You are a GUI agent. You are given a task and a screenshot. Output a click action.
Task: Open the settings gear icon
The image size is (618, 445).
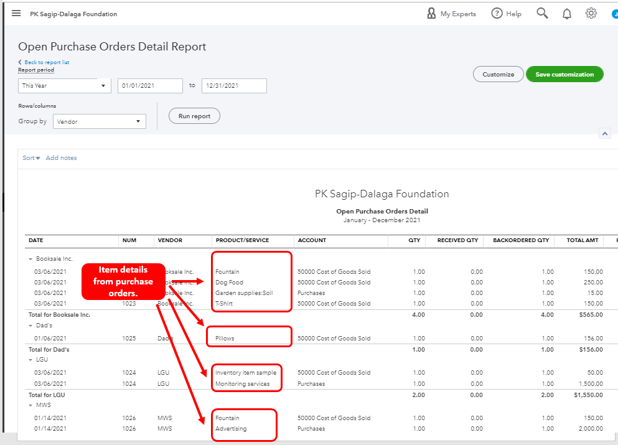[591, 14]
